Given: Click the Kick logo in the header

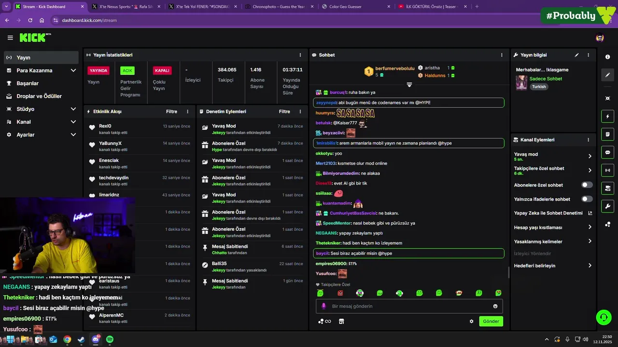Looking at the screenshot, I should point(35,38).
